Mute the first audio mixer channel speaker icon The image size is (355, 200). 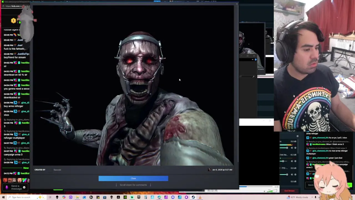pos(292,148)
